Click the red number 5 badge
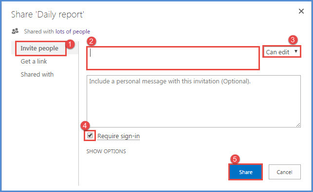 (235, 159)
